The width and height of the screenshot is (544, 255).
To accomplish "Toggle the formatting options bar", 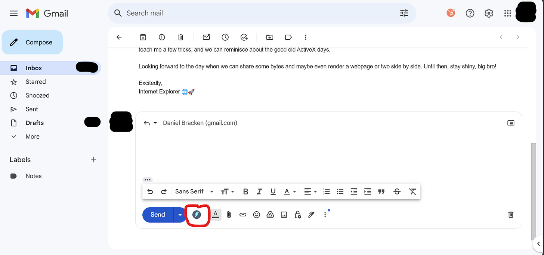I will tap(216, 215).
